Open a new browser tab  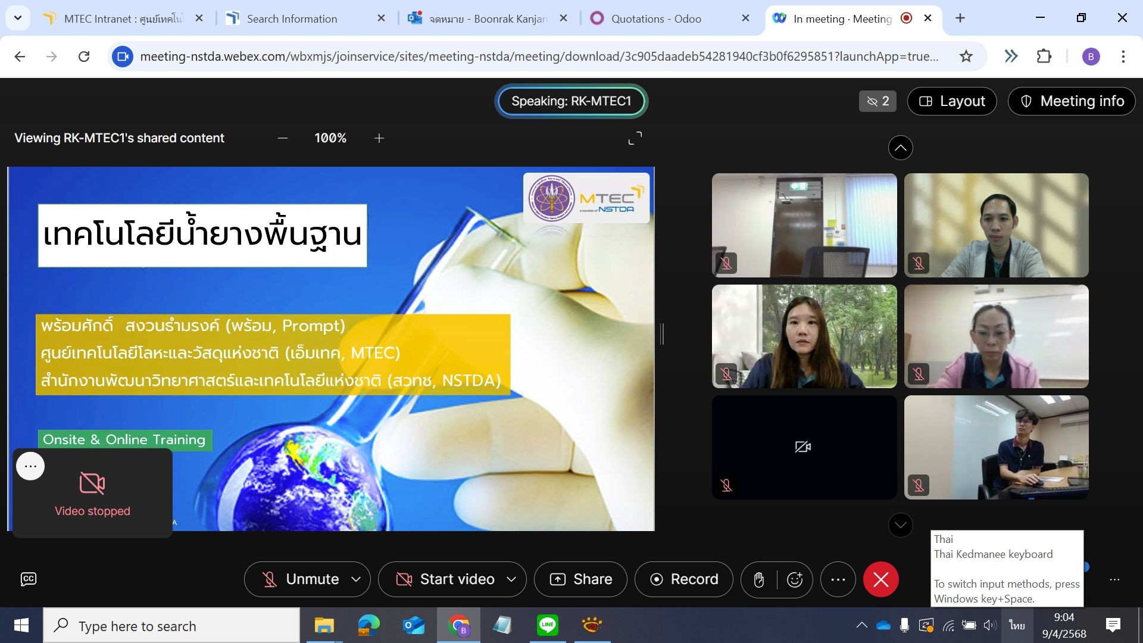960,18
